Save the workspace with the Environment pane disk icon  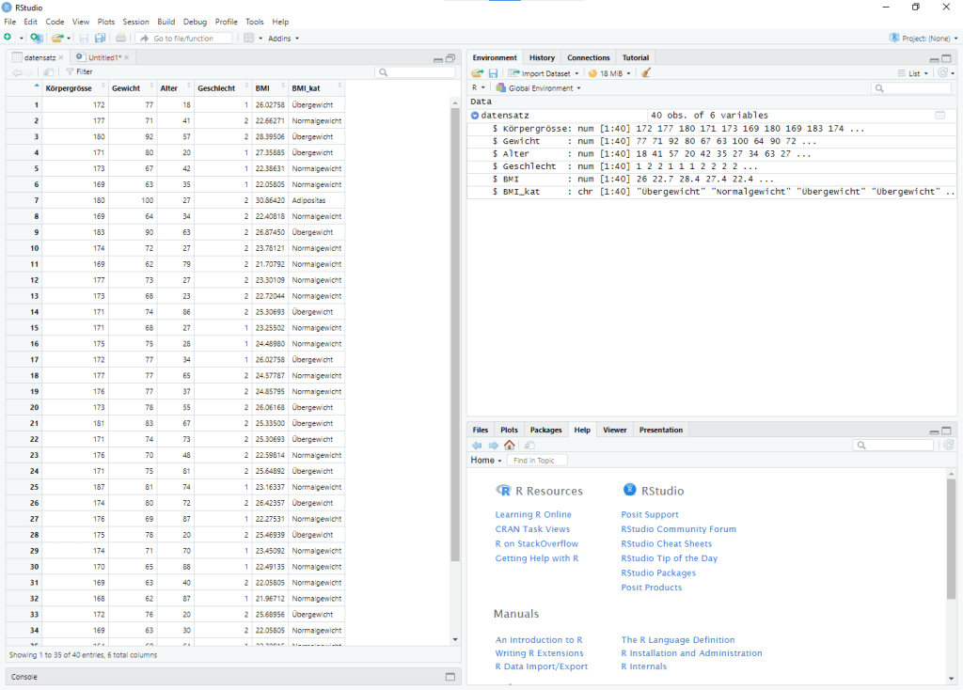pos(492,72)
